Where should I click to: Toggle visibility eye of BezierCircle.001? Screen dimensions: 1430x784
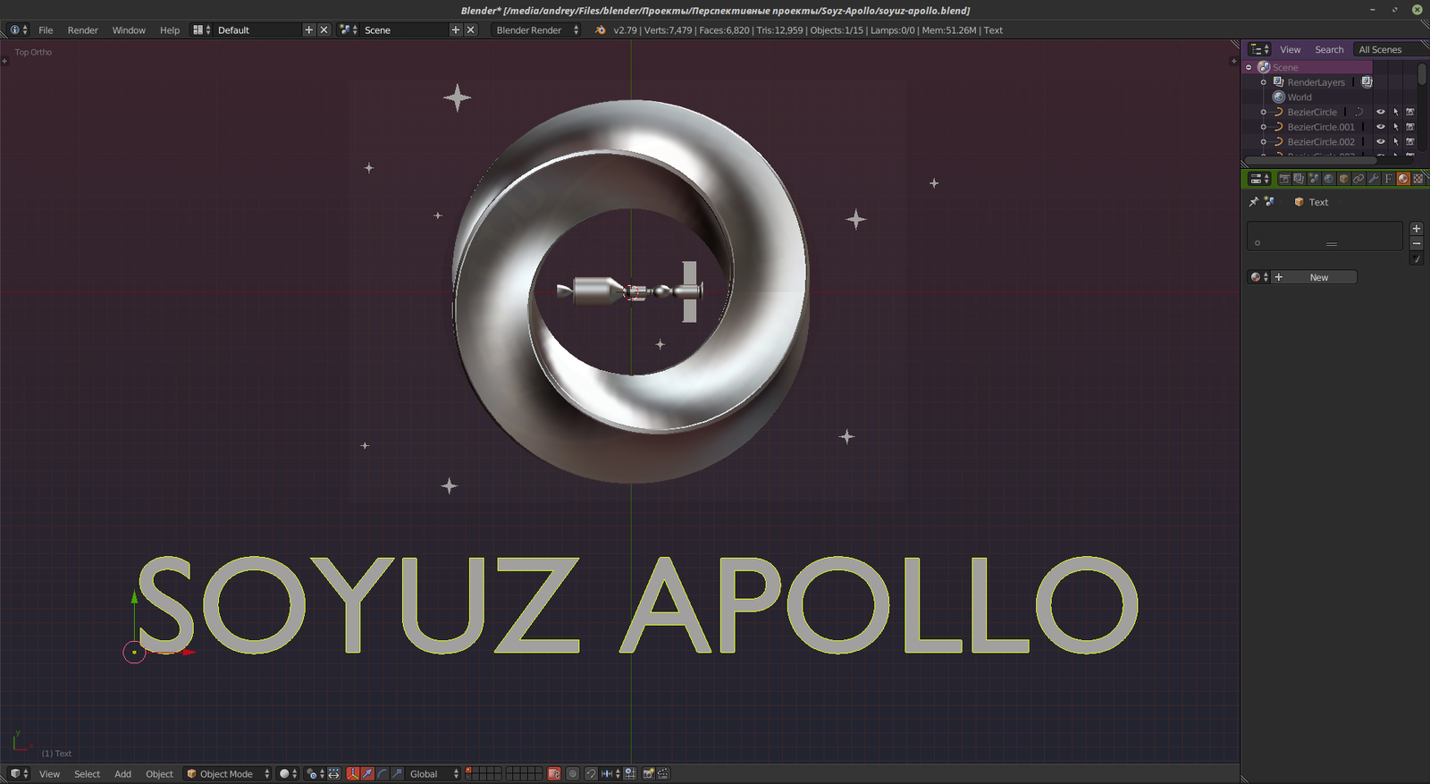click(1380, 127)
